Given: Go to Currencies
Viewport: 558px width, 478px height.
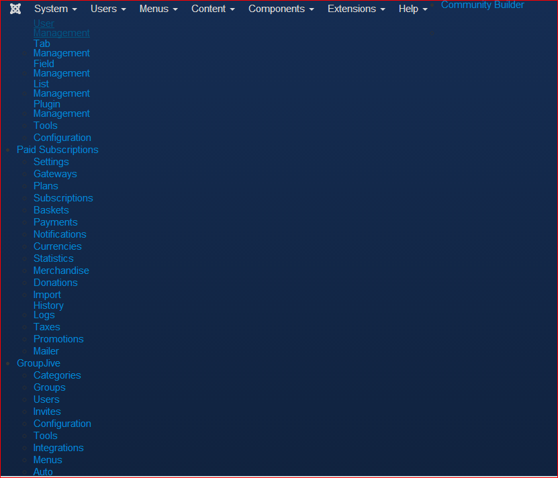Looking at the screenshot, I should click(58, 246).
